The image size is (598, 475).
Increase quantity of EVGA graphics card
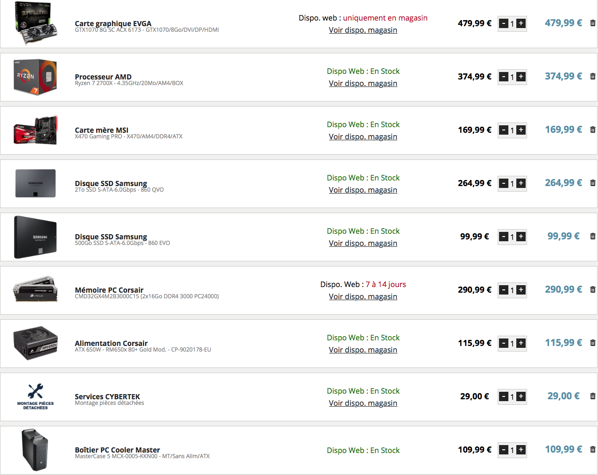point(521,23)
